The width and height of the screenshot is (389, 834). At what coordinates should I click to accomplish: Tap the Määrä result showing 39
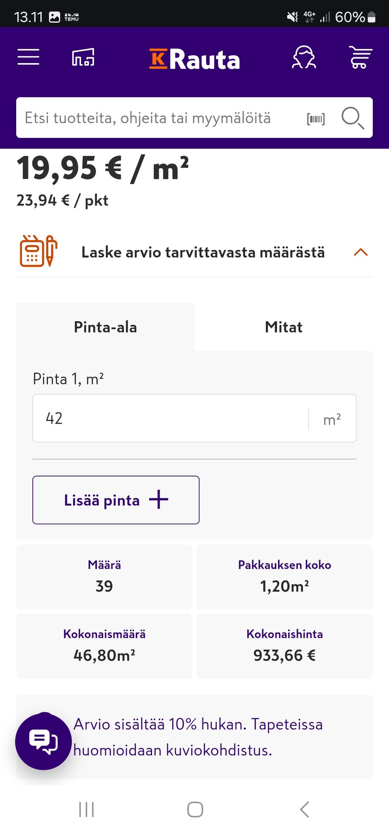pyautogui.click(x=104, y=577)
